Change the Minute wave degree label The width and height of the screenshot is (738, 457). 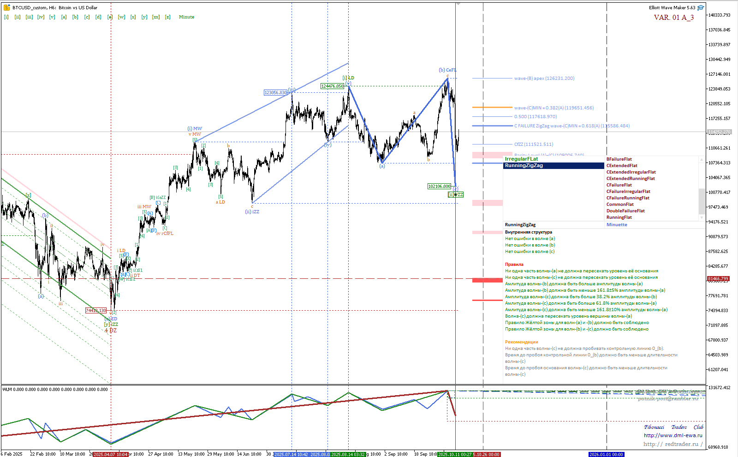coord(186,17)
